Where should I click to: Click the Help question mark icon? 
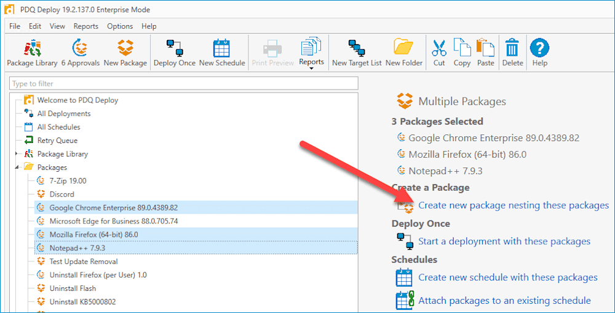[539, 48]
